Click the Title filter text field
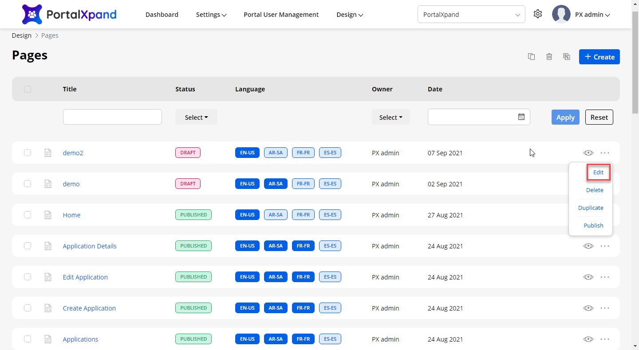 point(112,117)
